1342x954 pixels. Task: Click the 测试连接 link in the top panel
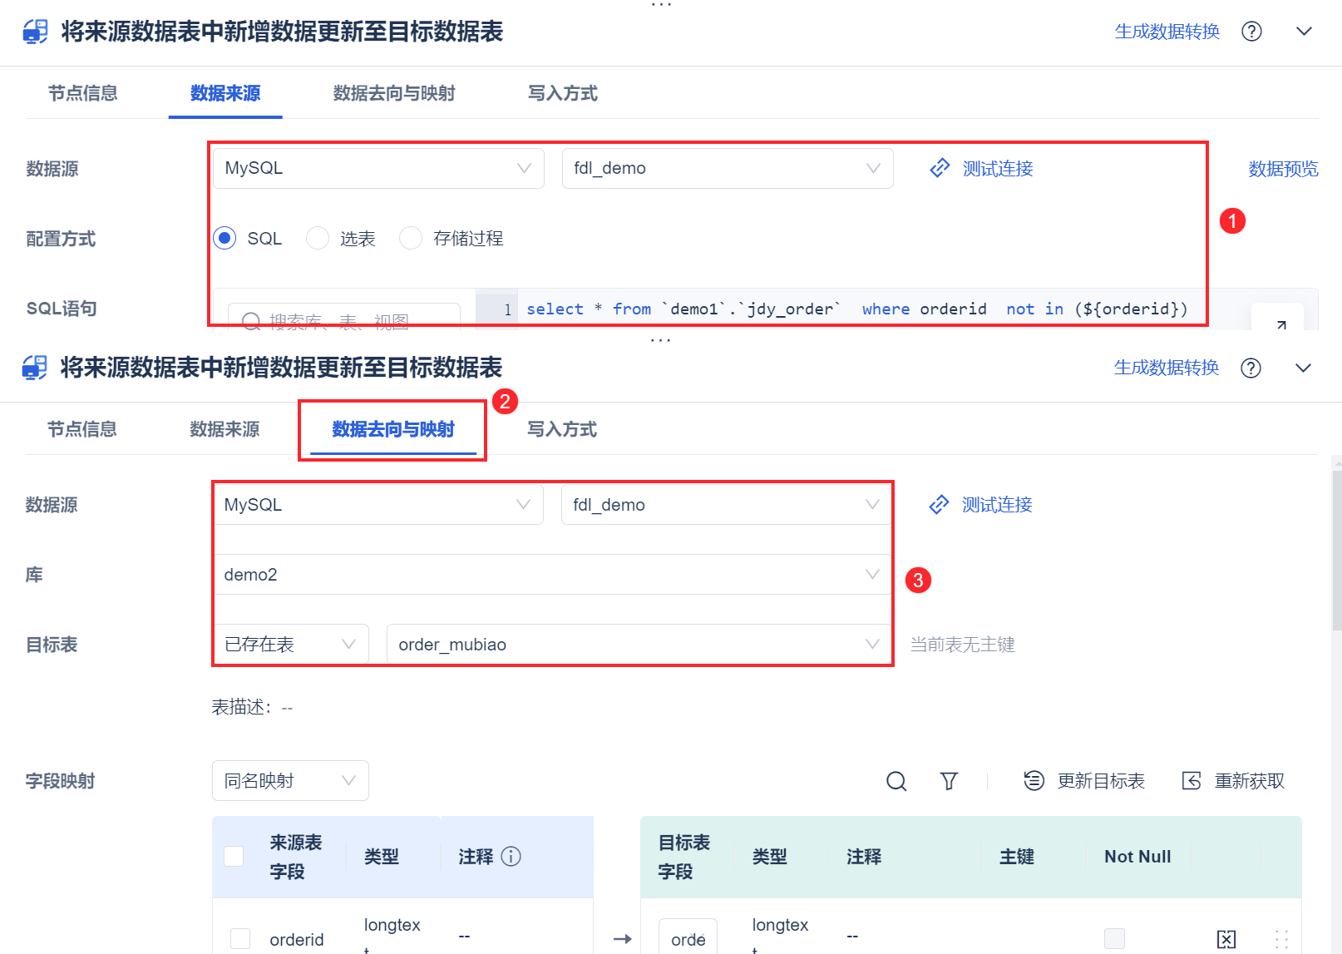(998, 168)
